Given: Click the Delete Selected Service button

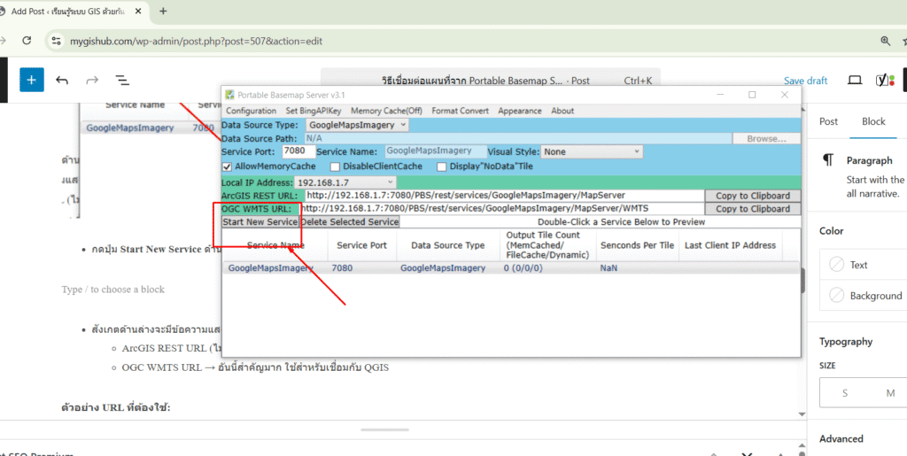Looking at the screenshot, I should (349, 222).
